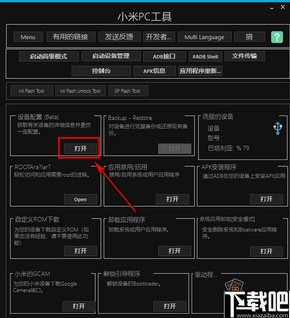Launch 启动高级模式 advanced mode
The height and width of the screenshot is (318, 290).
tap(48, 56)
